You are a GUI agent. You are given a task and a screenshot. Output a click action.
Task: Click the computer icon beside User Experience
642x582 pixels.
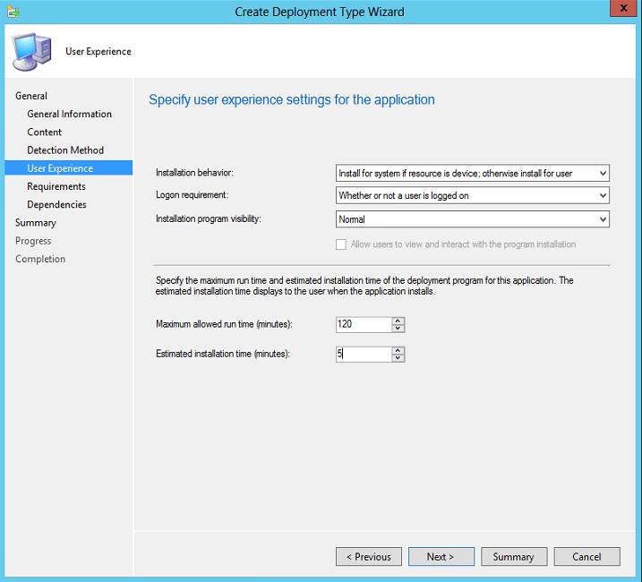click(x=32, y=52)
